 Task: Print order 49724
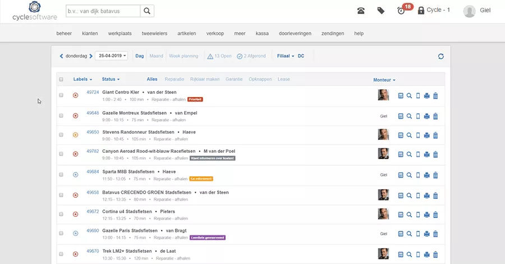point(427,95)
